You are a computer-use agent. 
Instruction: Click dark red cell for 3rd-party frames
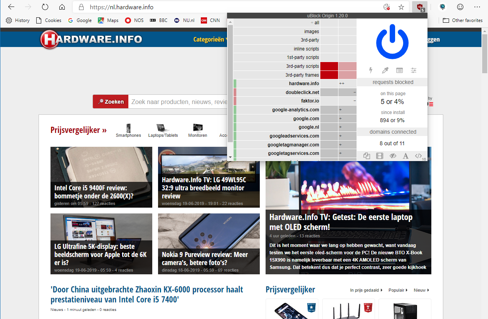(329, 75)
